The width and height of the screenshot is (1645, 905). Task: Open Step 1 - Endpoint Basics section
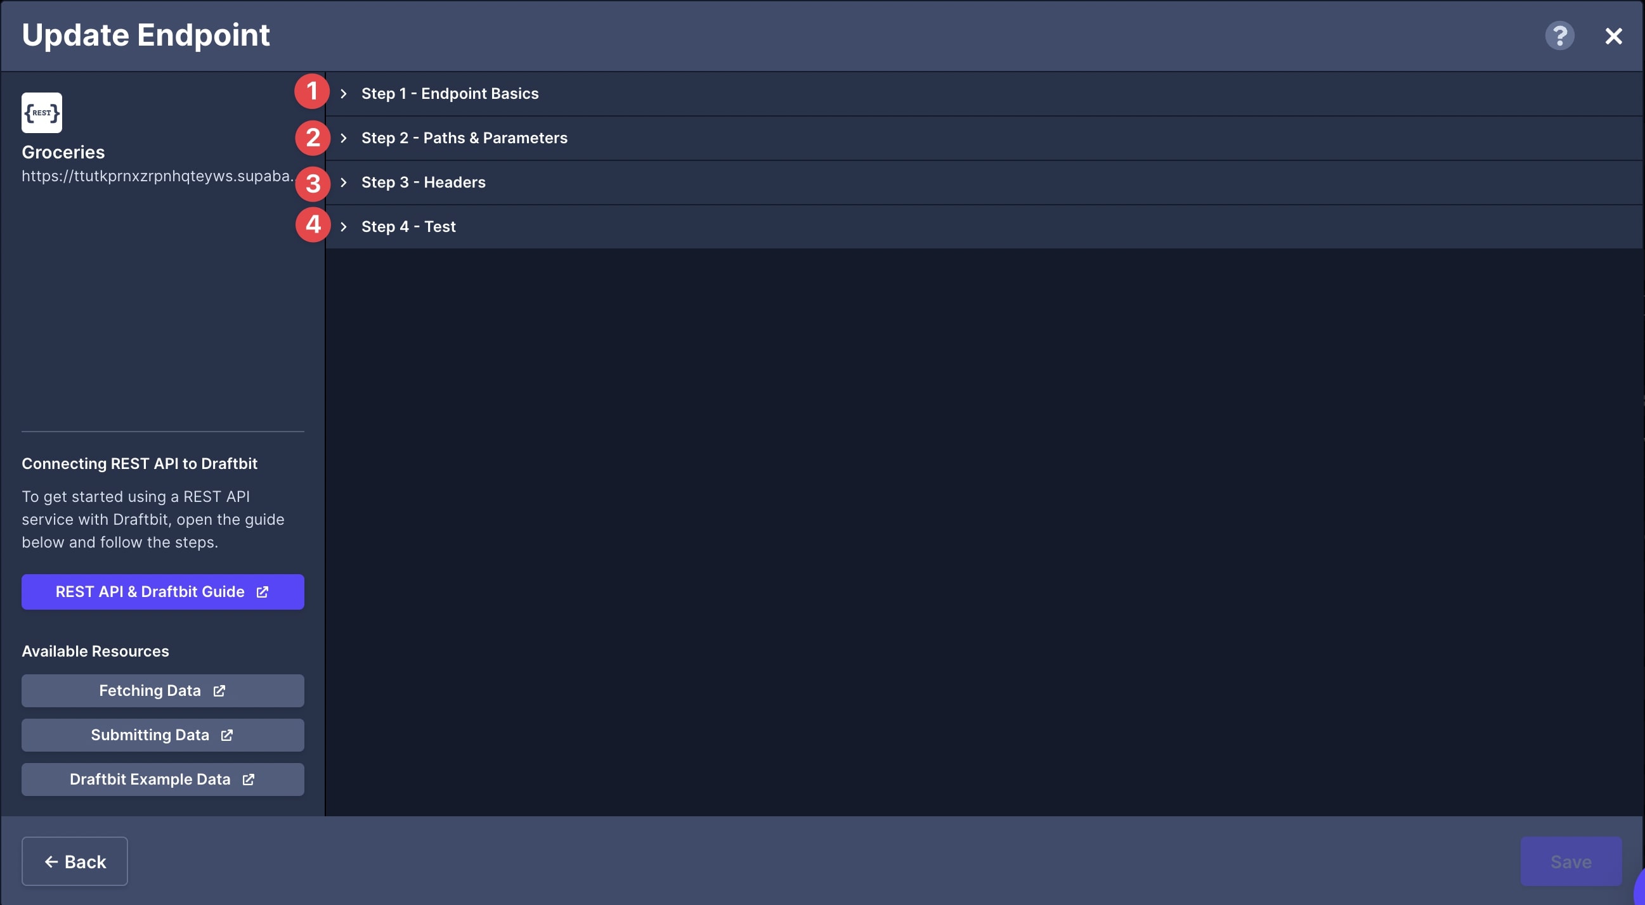450,94
